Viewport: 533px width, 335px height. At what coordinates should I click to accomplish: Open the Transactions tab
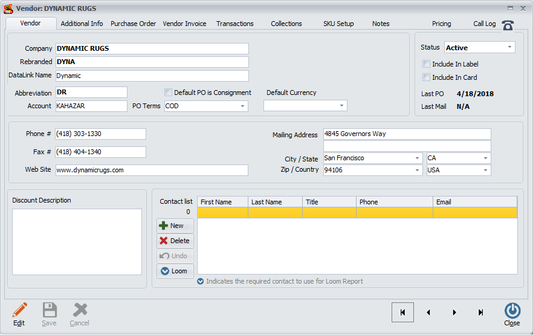pyautogui.click(x=235, y=24)
